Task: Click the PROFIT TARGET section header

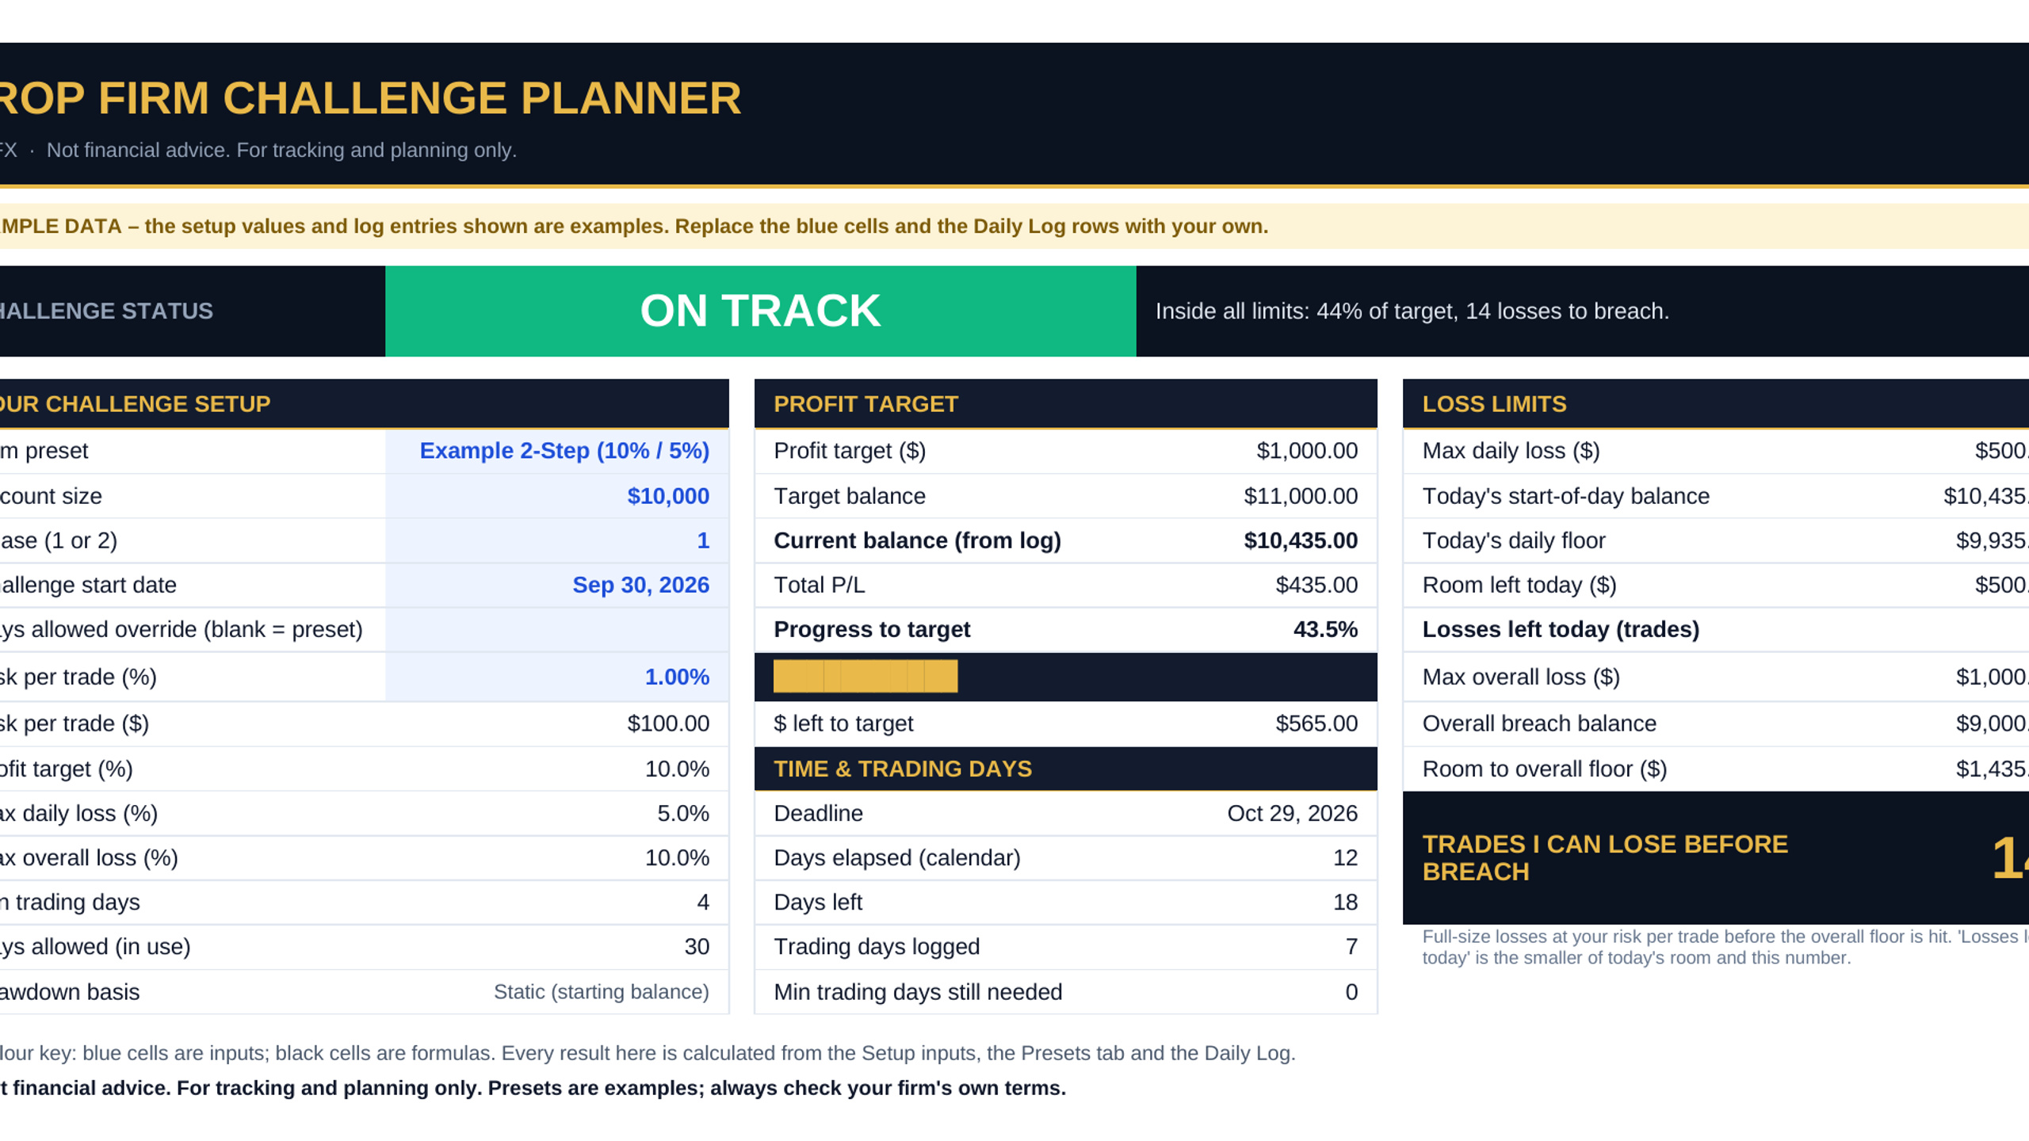Action: click(1065, 404)
